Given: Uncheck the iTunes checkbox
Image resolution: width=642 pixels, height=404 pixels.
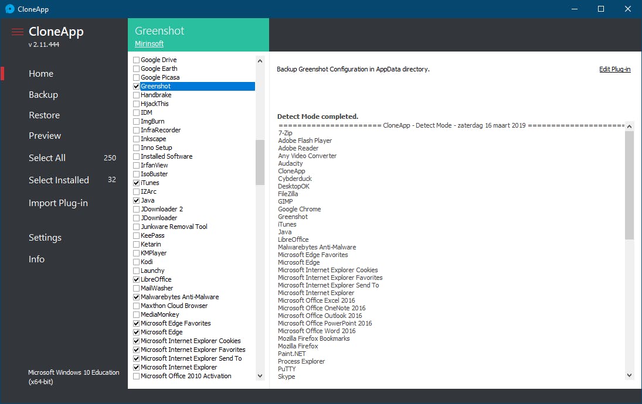Looking at the screenshot, I should 137,183.
